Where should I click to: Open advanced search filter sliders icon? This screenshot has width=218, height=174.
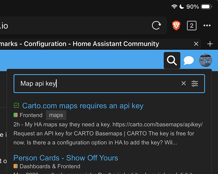tap(195, 84)
